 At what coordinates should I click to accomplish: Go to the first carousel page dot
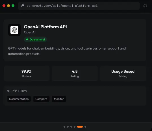tap(64, 127)
